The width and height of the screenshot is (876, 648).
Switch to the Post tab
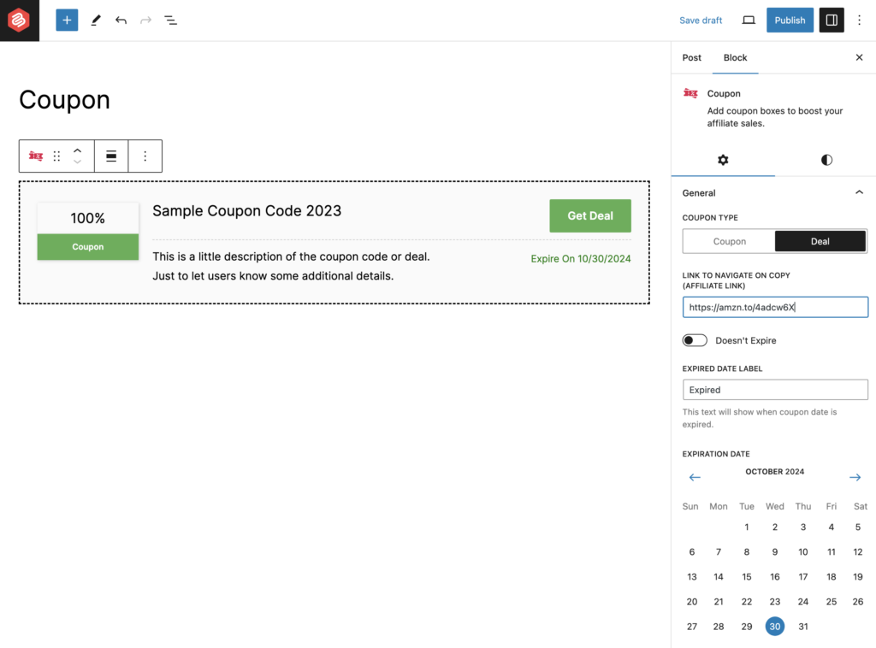(691, 57)
